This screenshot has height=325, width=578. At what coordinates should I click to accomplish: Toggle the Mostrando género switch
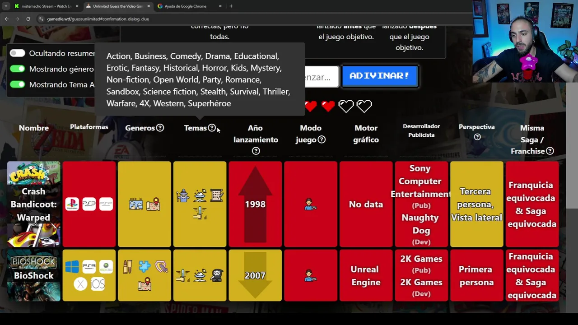pos(17,69)
